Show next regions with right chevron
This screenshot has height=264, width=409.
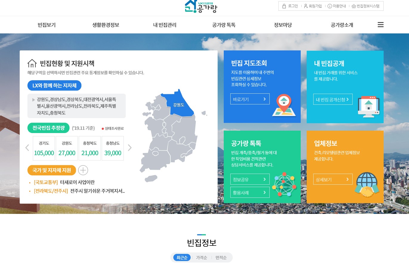[129, 148]
